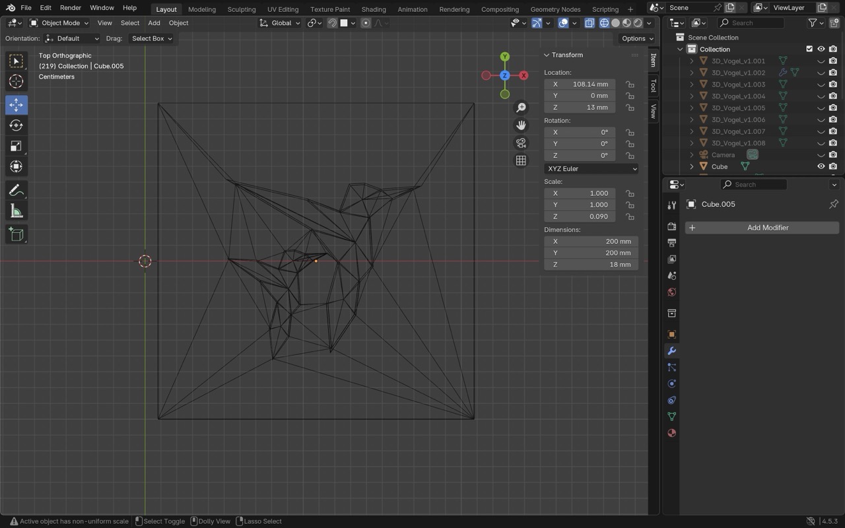Open the Object Mode dropdown
The height and width of the screenshot is (528, 845).
click(x=59, y=22)
